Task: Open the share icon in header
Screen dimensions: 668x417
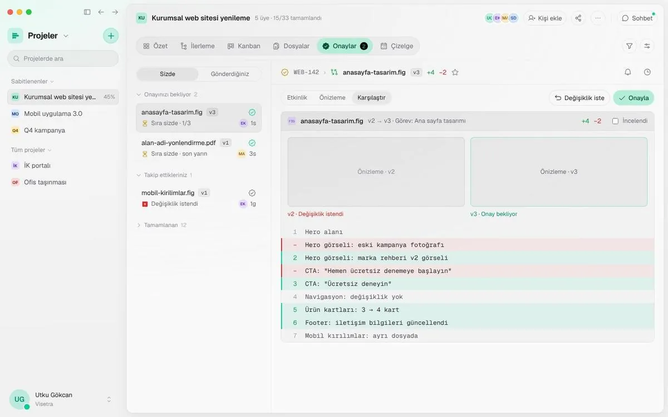Action: pyautogui.click(x=578, y=18)
